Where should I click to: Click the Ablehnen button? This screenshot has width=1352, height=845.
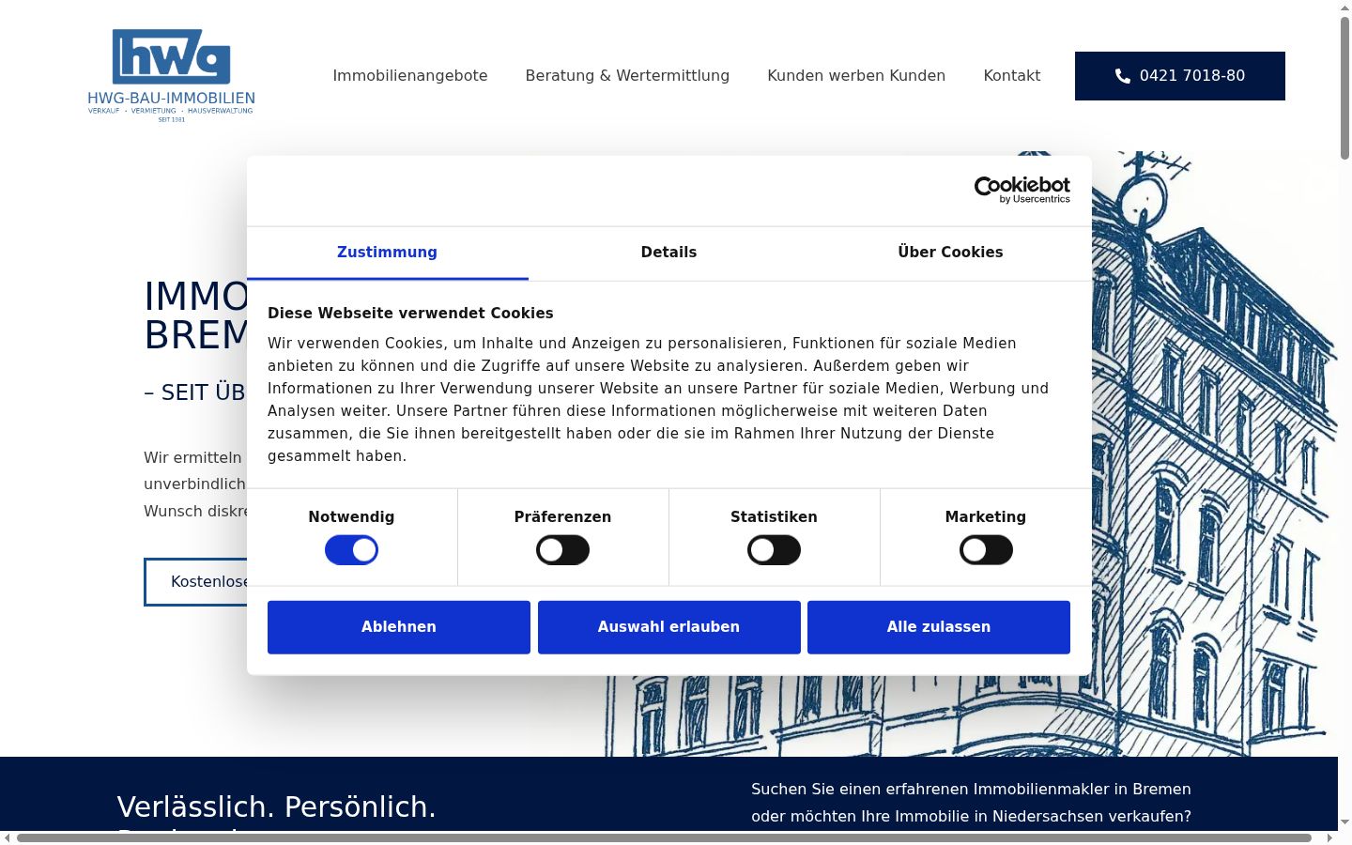click(x=399, y=627)
